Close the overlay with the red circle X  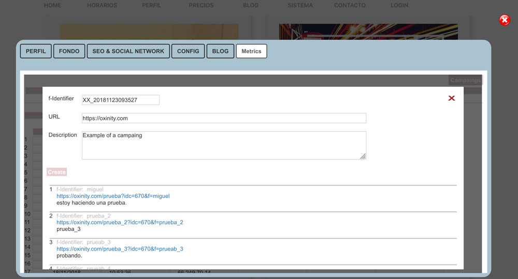pos(505,20)
